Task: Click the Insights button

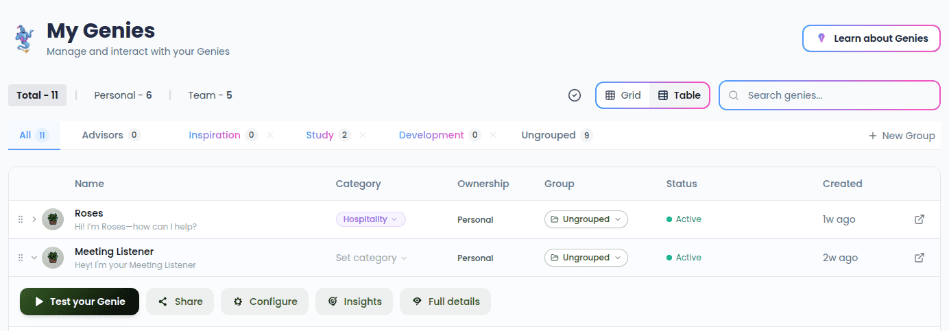Action: [354, 302]
